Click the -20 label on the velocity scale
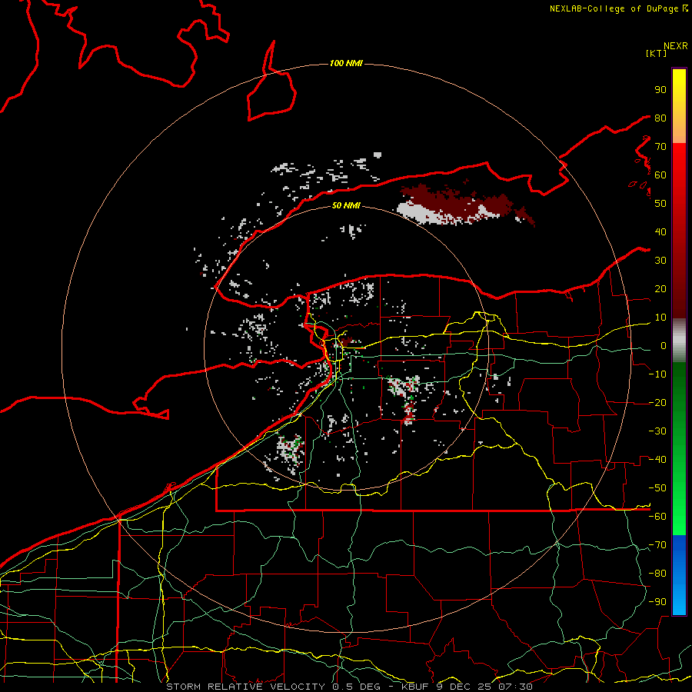Viewport: 692px width, 692px height. (657, 403)
